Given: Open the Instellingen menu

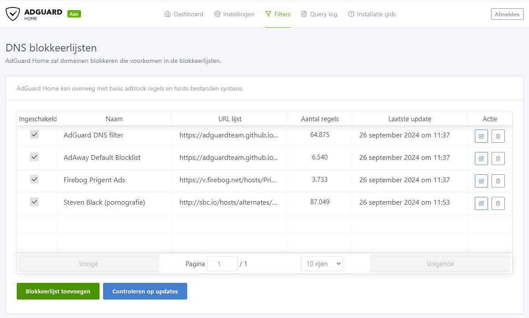Looking at the screenshot, I should 234,14.
